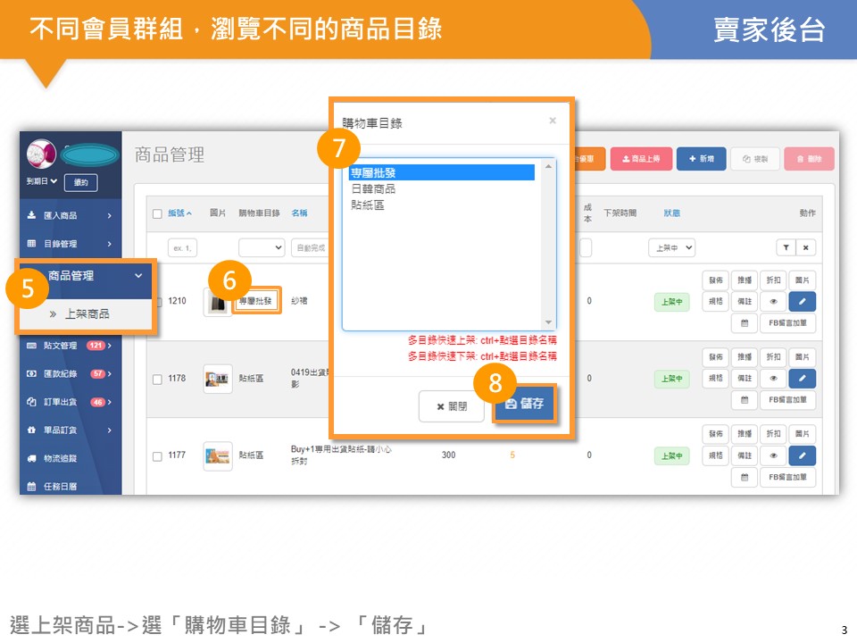Open the 上架中 status filter dropdown
Image resolution: width=857 pixels, height=643 pixels.
coord(671,248)
